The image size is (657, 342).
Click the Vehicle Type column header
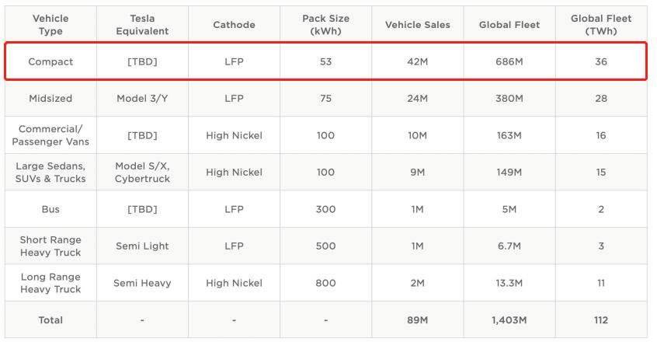coord(50,25)
